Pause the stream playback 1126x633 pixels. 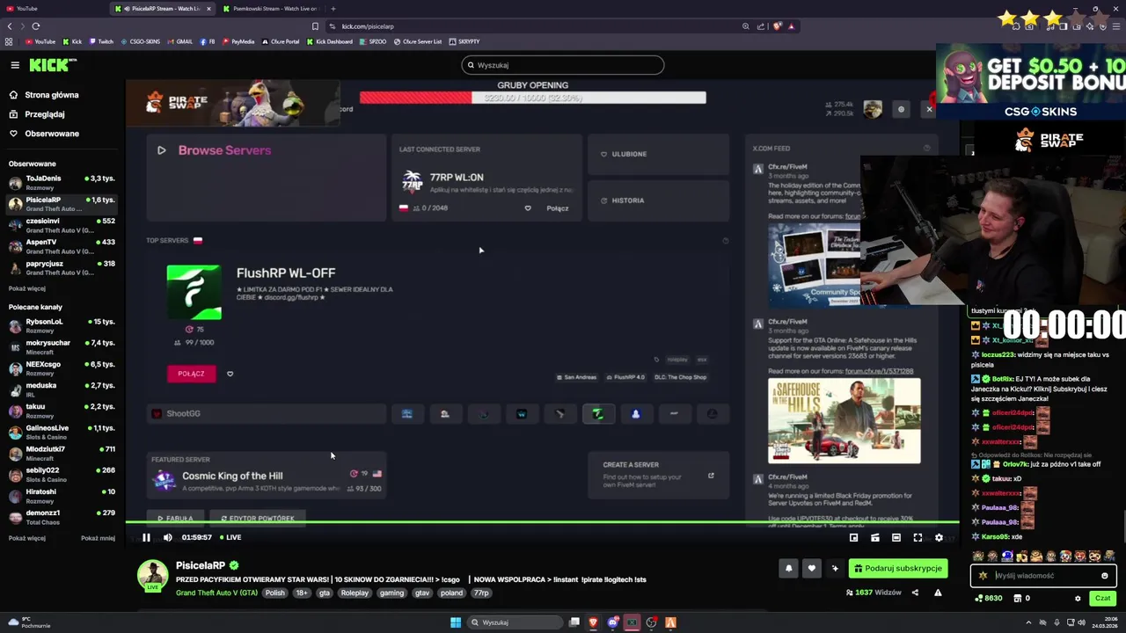(146, 537)
